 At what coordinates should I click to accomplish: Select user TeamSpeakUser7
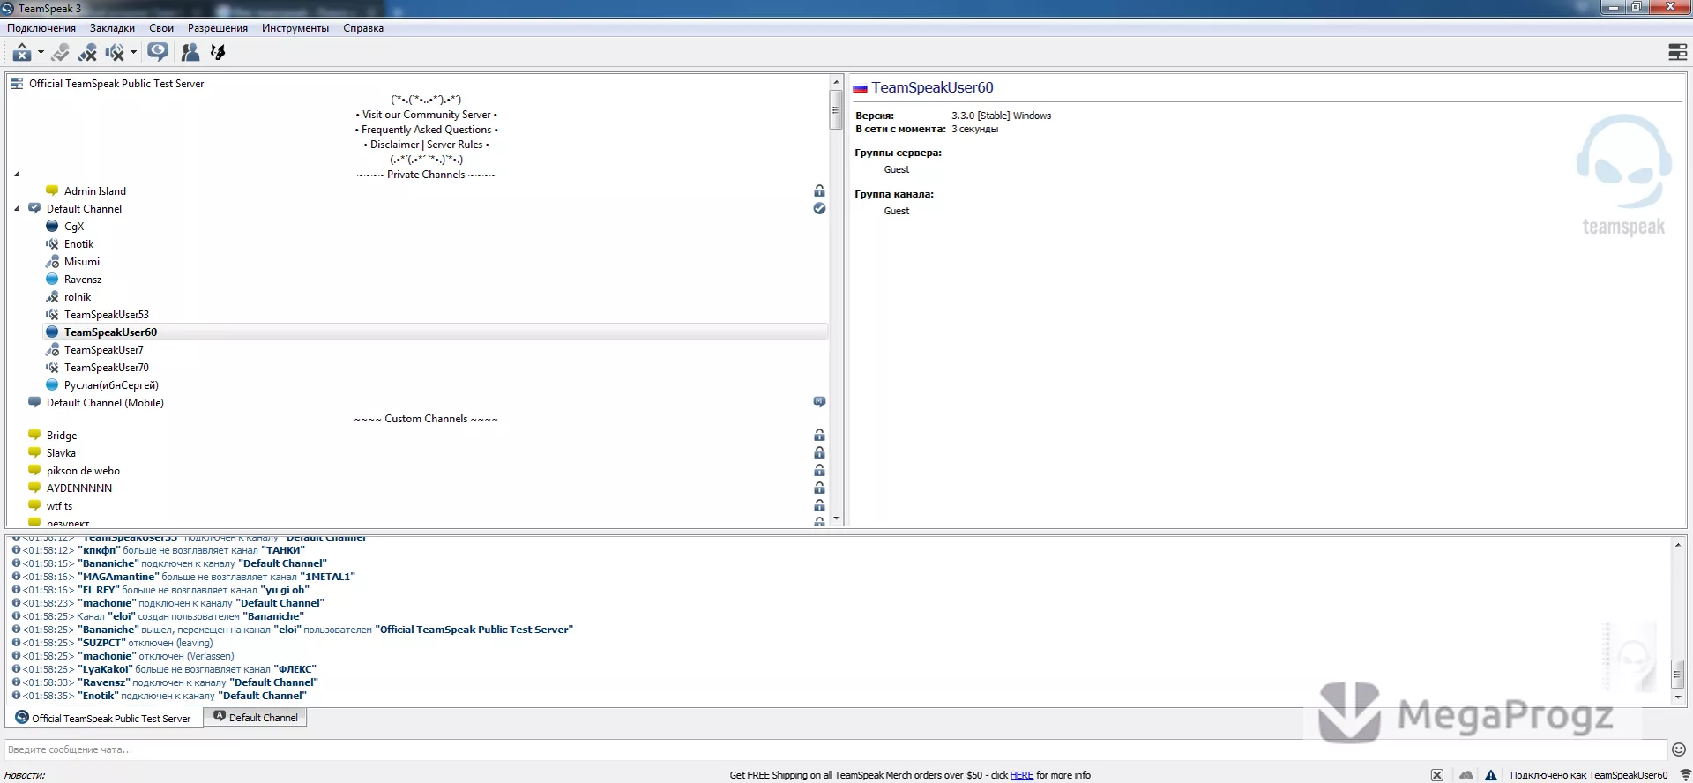[104, 350]
